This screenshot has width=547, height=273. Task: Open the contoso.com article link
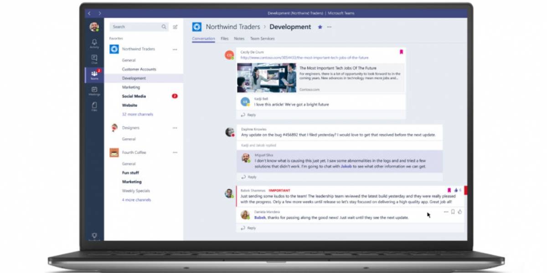click(x=304, y=58)
